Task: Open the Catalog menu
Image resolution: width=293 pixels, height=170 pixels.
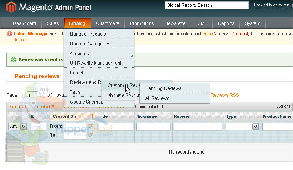Action: pyautogui.click(x=77, y=23)
